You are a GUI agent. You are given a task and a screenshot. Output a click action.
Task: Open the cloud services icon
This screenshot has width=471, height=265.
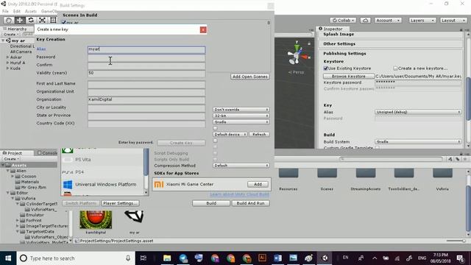click(x=365, y=21)
